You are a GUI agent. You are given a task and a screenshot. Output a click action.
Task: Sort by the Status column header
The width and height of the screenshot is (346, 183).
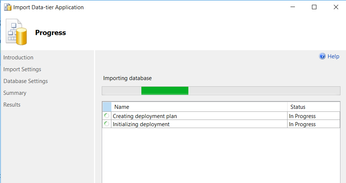click(x=298, y=107)
